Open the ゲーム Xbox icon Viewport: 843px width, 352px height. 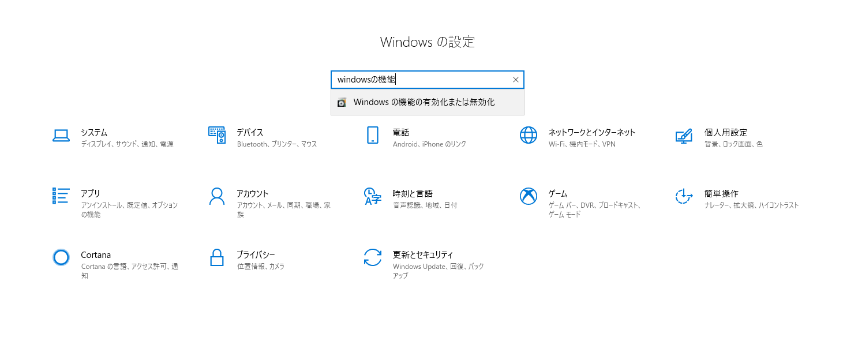click(529, 196)
